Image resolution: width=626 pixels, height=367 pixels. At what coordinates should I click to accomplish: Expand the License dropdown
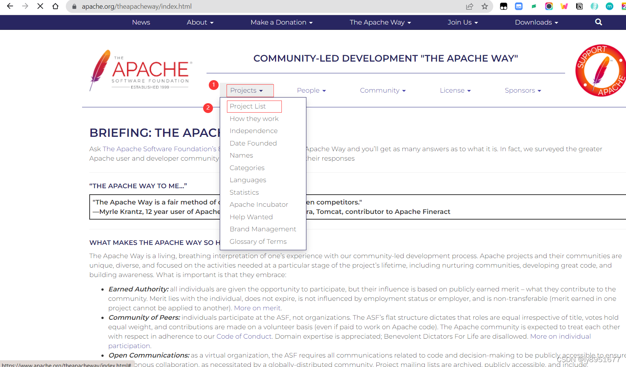click(455, 90)
